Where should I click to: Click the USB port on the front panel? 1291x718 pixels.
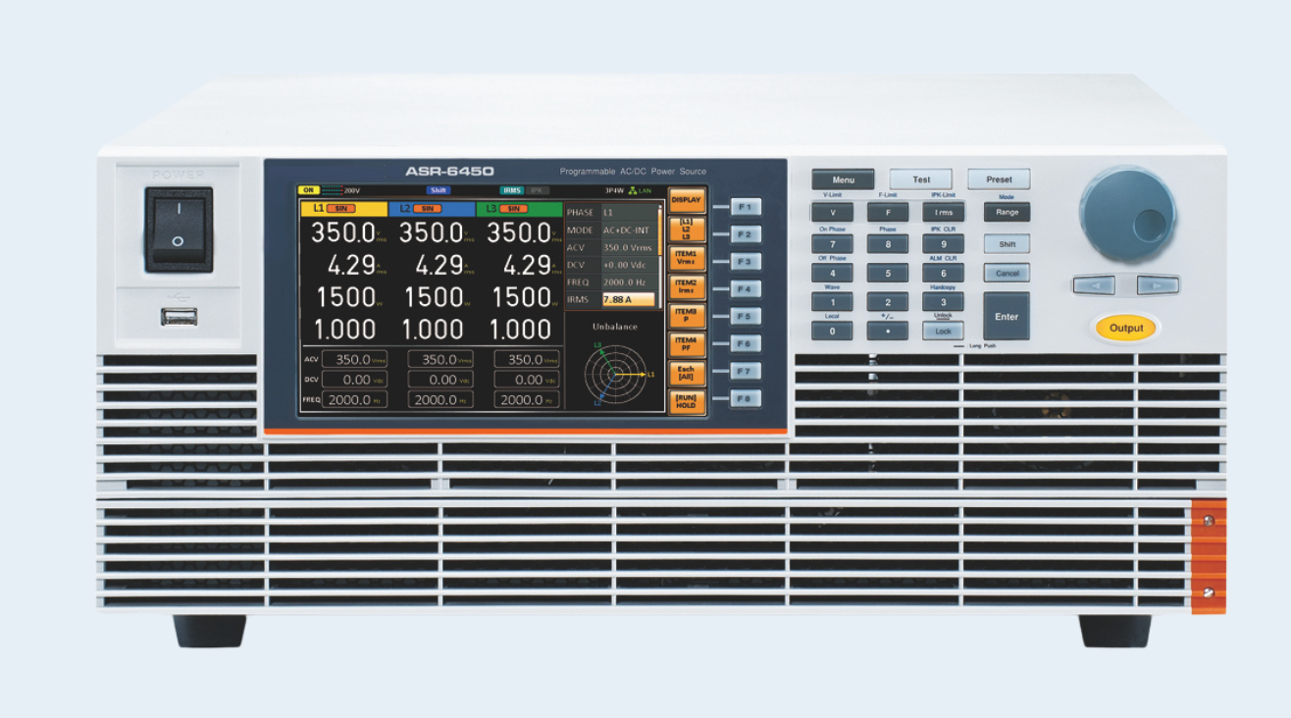click(181, 317)
